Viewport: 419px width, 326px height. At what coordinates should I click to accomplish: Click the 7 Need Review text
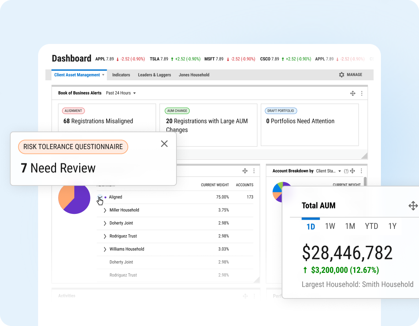58,168
